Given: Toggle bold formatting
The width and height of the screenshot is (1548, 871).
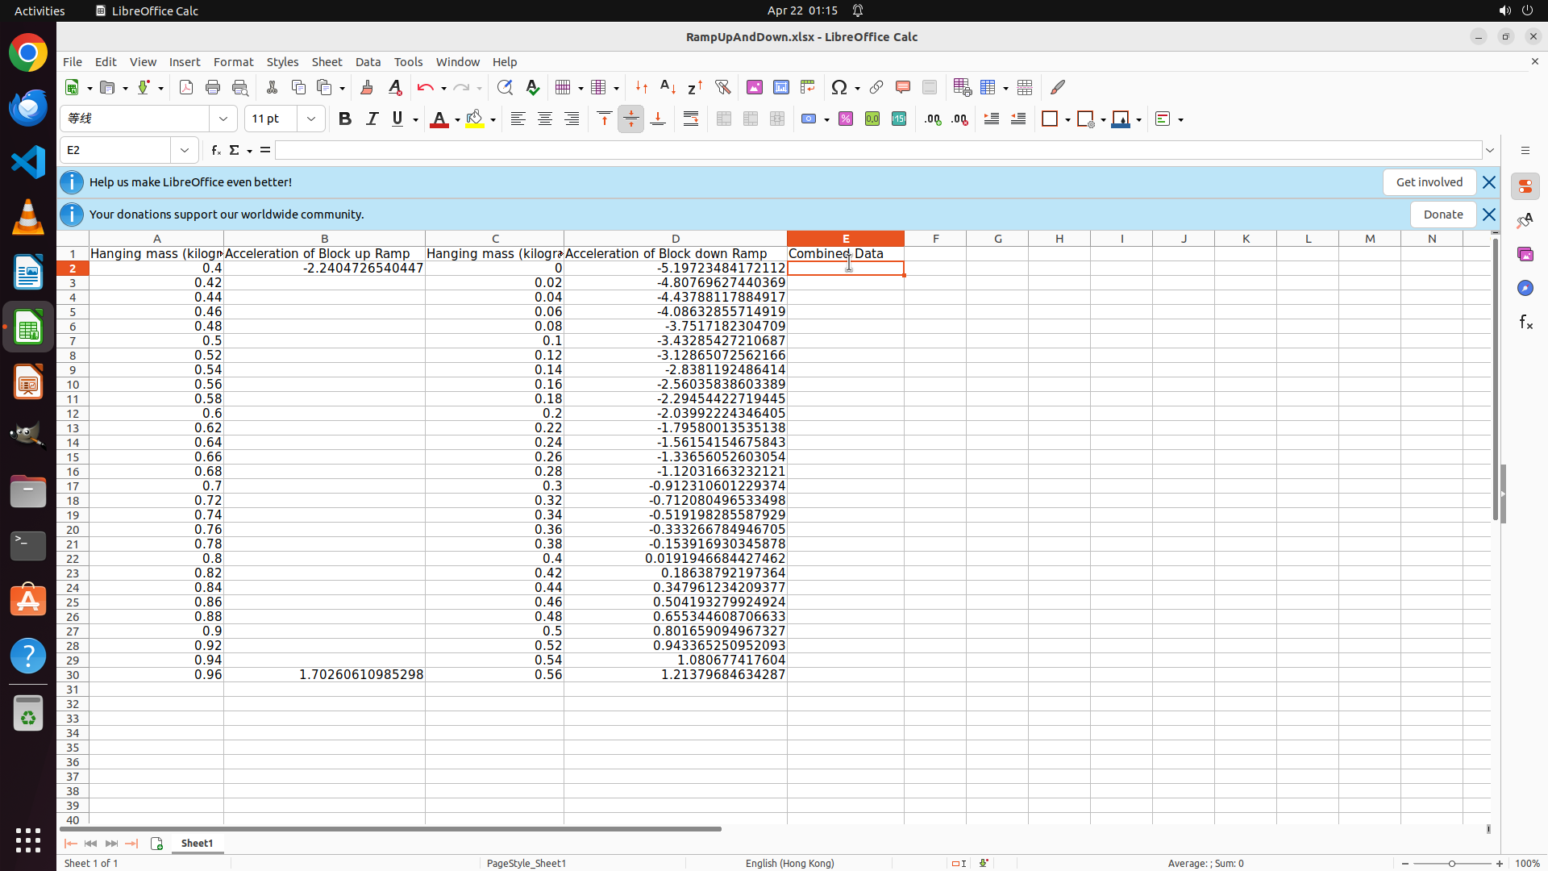Looking at the screenshot, I should click(x=345, y=119).
